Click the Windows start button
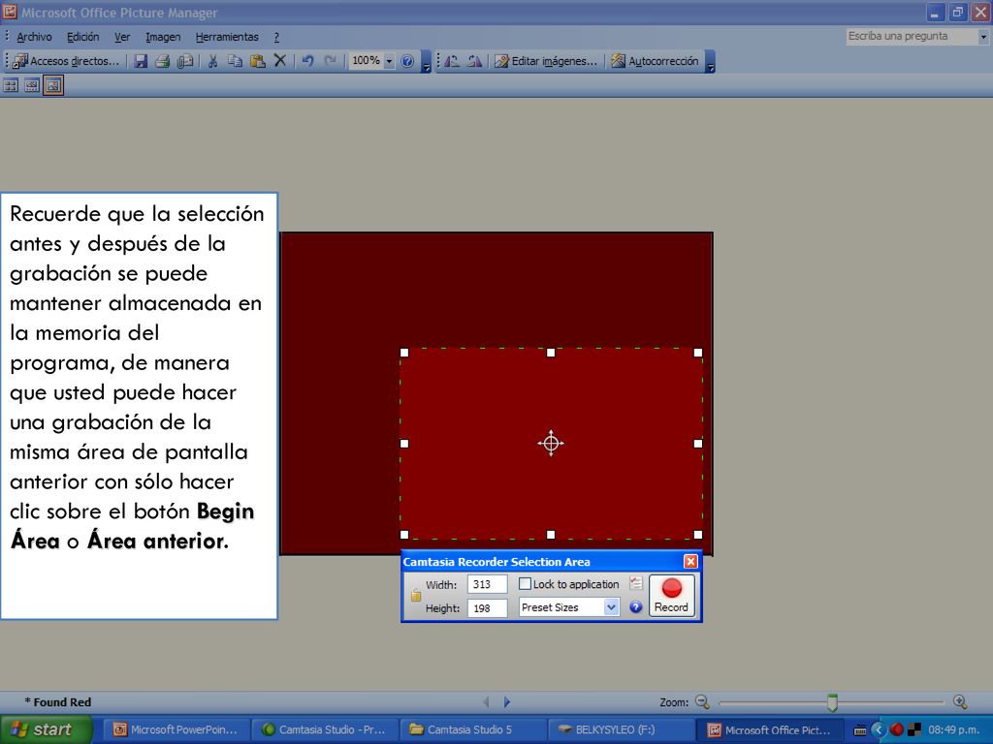This screenshot has height=744, width=993. coord(47,729)
